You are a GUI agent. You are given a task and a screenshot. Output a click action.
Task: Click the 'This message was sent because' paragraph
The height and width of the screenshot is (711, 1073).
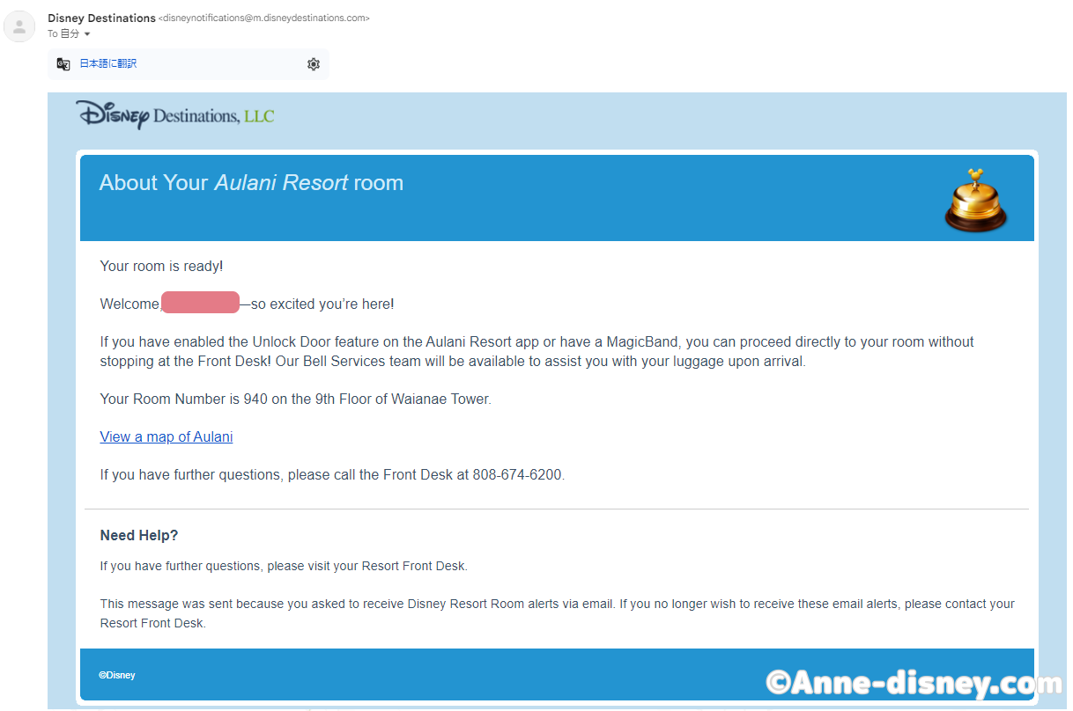tap(557, 613)
